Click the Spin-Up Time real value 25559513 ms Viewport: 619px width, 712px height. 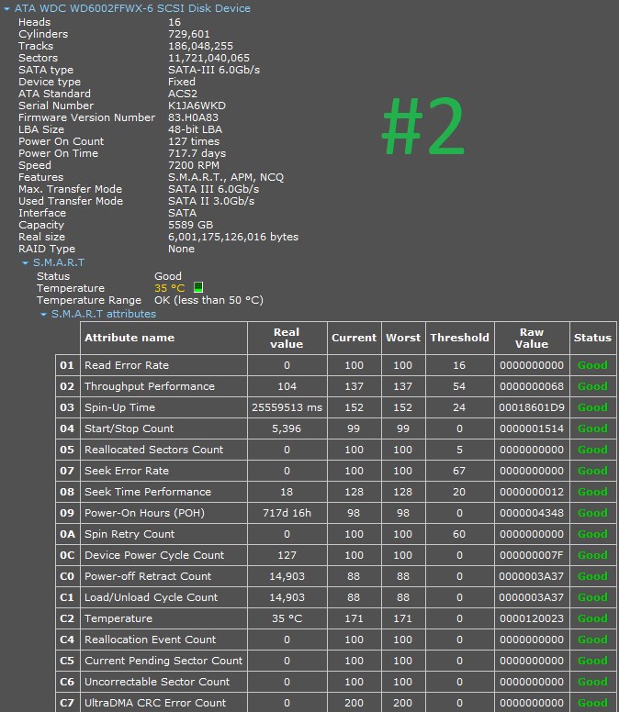click(287, 407)
